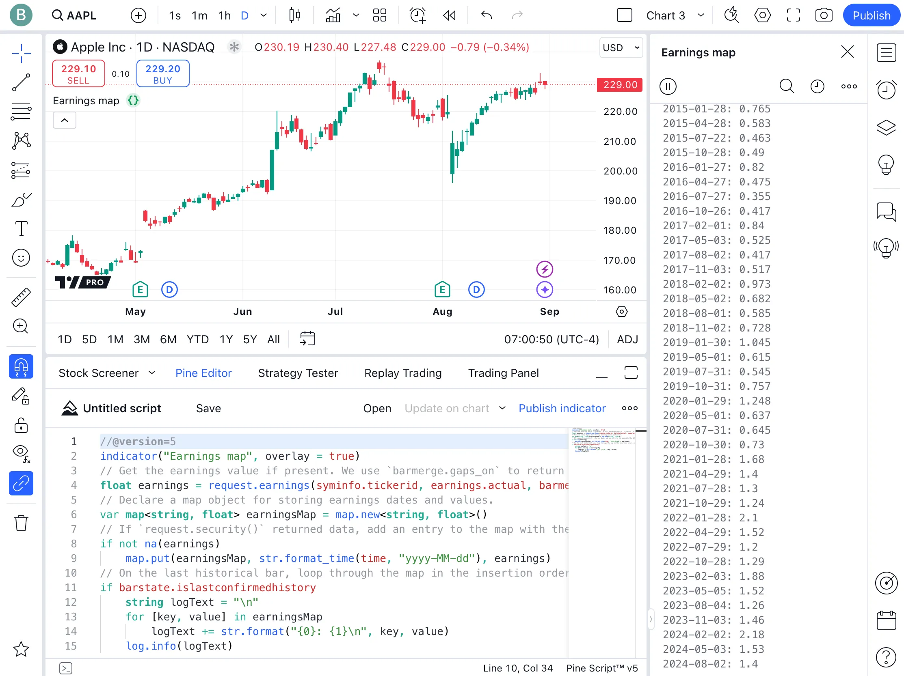Image resolution: width=904 pixels, height=676 pixels.
Task: Click the Publish indicator link
Action: click(562, 408)
